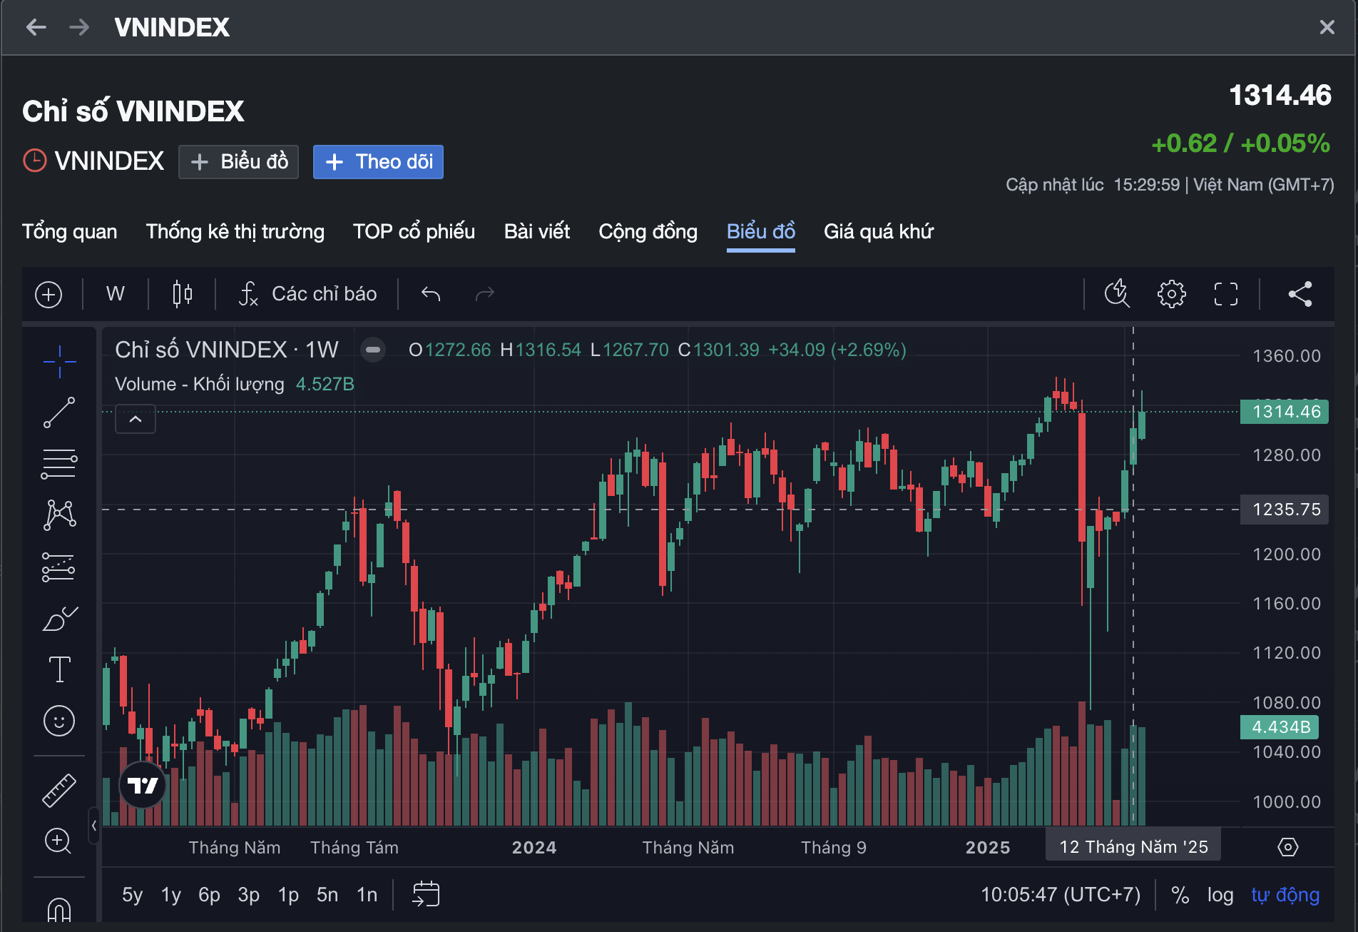Image resolution: width=1358 pixels, height=932 pixels.
Task: Open chart settings with the gear icon
Action: click(x=1170, y=293)
